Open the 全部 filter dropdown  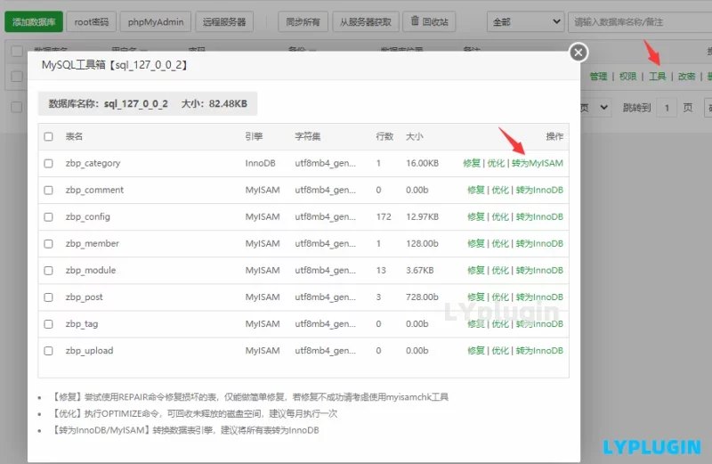pos(525,21)
